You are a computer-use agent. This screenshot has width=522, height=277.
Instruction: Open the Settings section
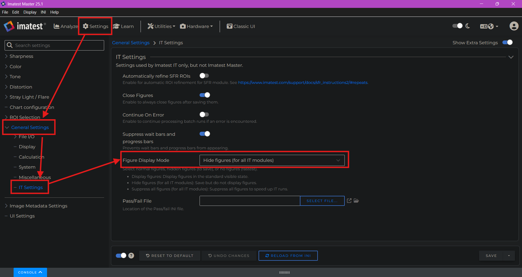click(x=95, y=26)
